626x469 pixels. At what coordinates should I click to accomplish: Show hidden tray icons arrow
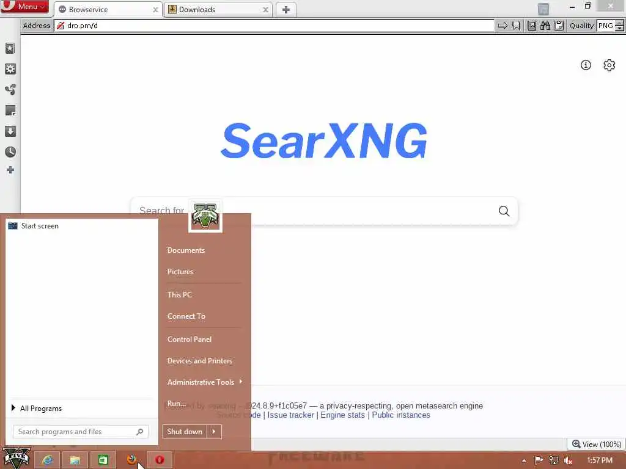(x=524, y=461)
